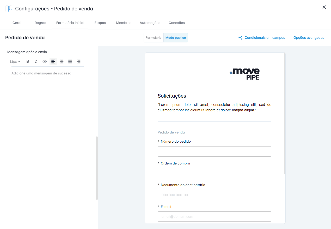Toggle italic formatting in message editor
Image resolution: width=331 pixels, height=229 pixels.
(36, 61)
